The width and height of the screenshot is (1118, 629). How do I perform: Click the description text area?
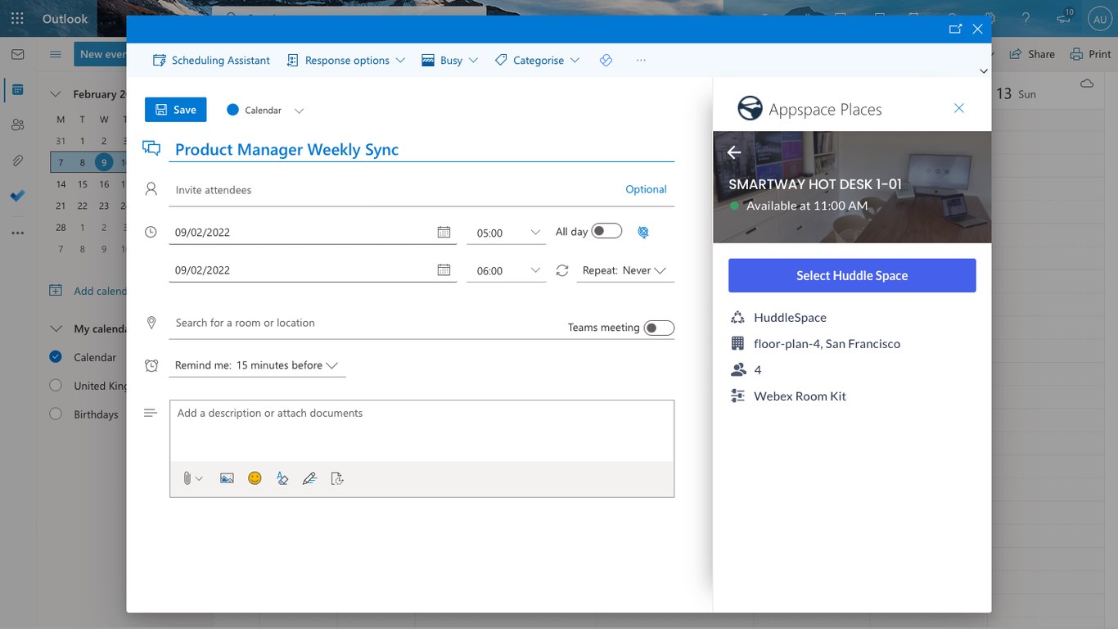click(x=422, y=430)
